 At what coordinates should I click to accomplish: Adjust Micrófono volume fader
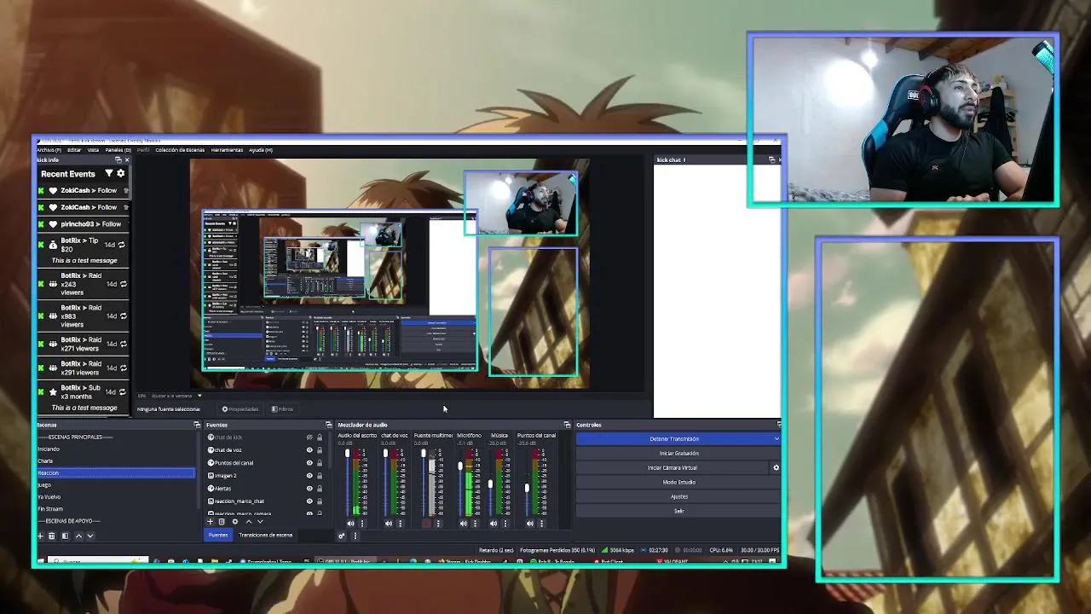tap(460, 467)
